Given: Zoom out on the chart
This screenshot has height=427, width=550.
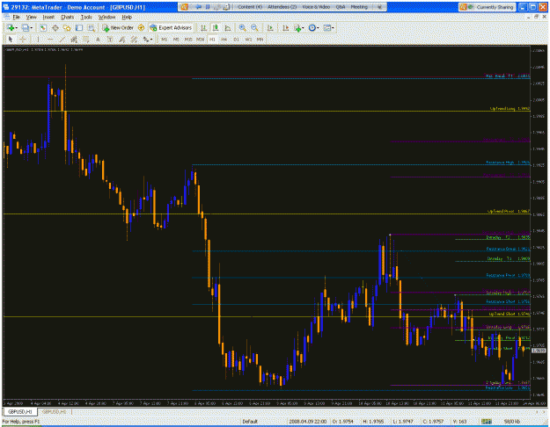Looking at the screenshot, I should click(254, 27).
